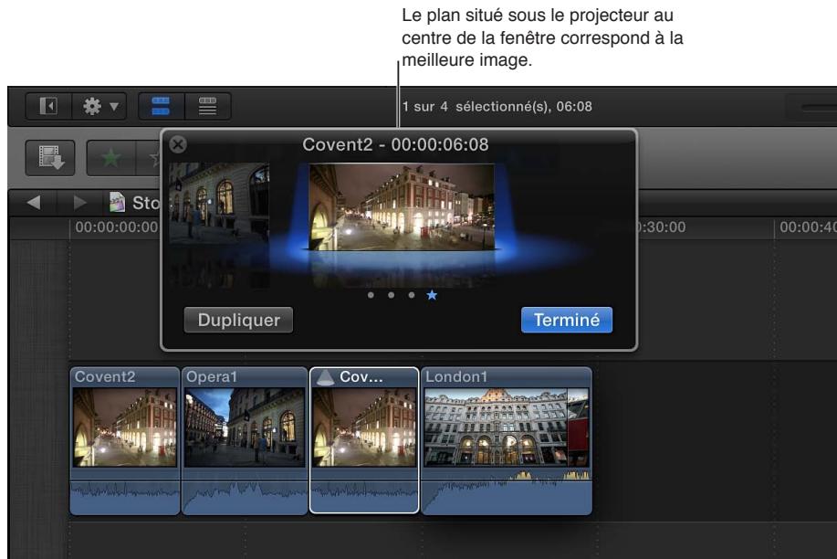Open the gear action menu
This screenshot has height=559, width=837.
click(99, 106)
